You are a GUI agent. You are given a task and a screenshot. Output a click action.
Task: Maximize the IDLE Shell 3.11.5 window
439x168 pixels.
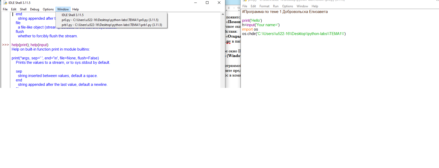(207, 3)
